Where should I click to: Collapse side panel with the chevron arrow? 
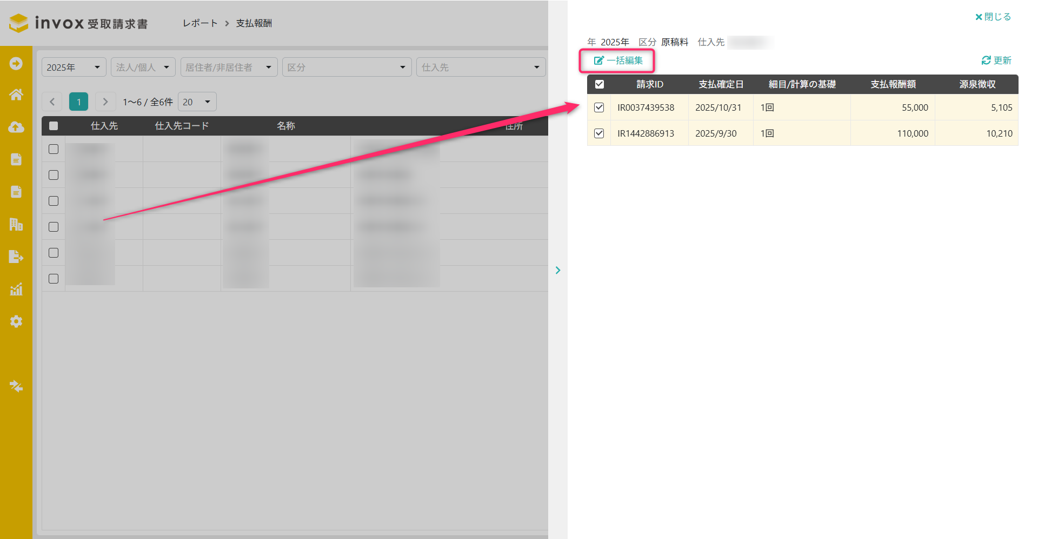(x=558, y=270)
